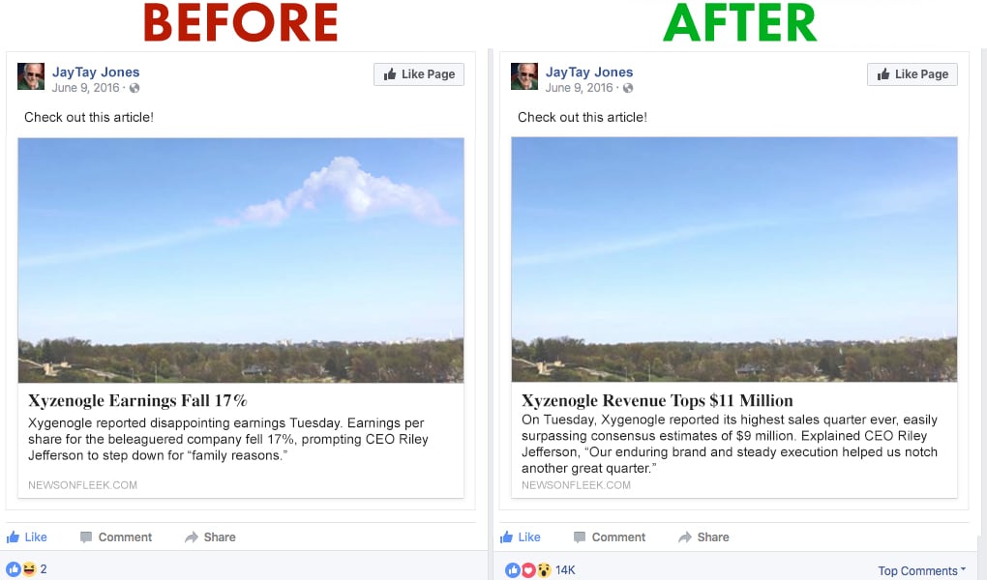Click the globe privacy icon in BEFORE post

(x=135, y=88)
